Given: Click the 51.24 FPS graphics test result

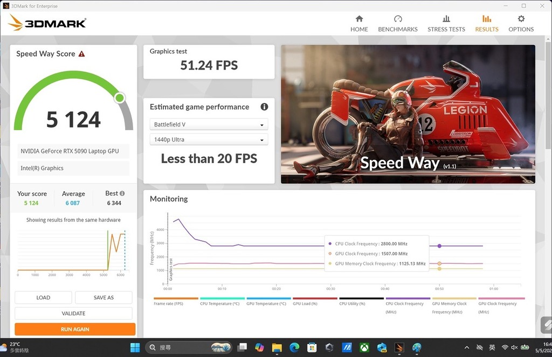Looking at the screenshot, I should click(x=209, y=65).
